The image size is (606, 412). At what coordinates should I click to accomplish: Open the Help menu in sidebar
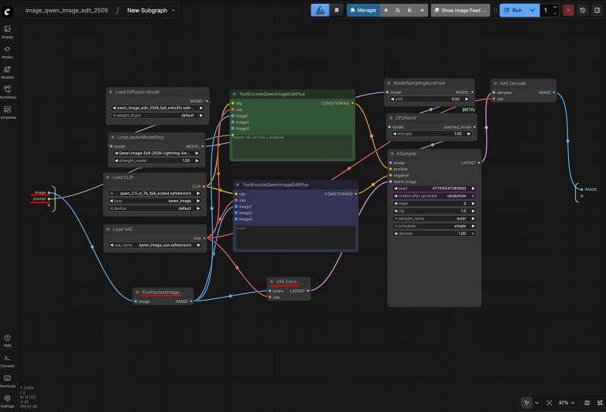point(8,341)
